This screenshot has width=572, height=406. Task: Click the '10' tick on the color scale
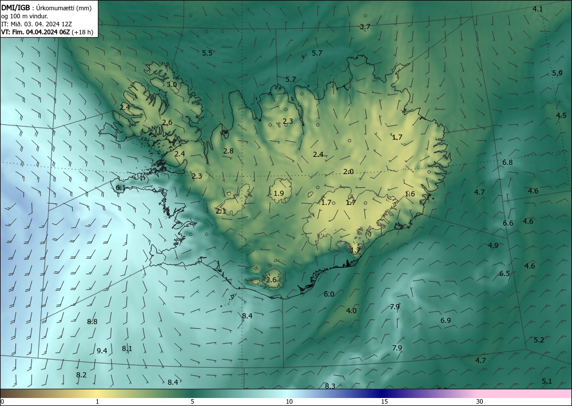click(x=289, y=402)
